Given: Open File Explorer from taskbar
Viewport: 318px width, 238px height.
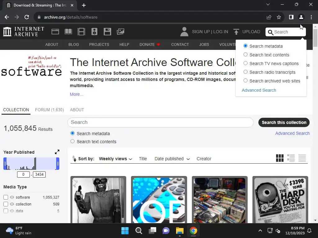Looking at the screenshot, I should click(180, 231).
